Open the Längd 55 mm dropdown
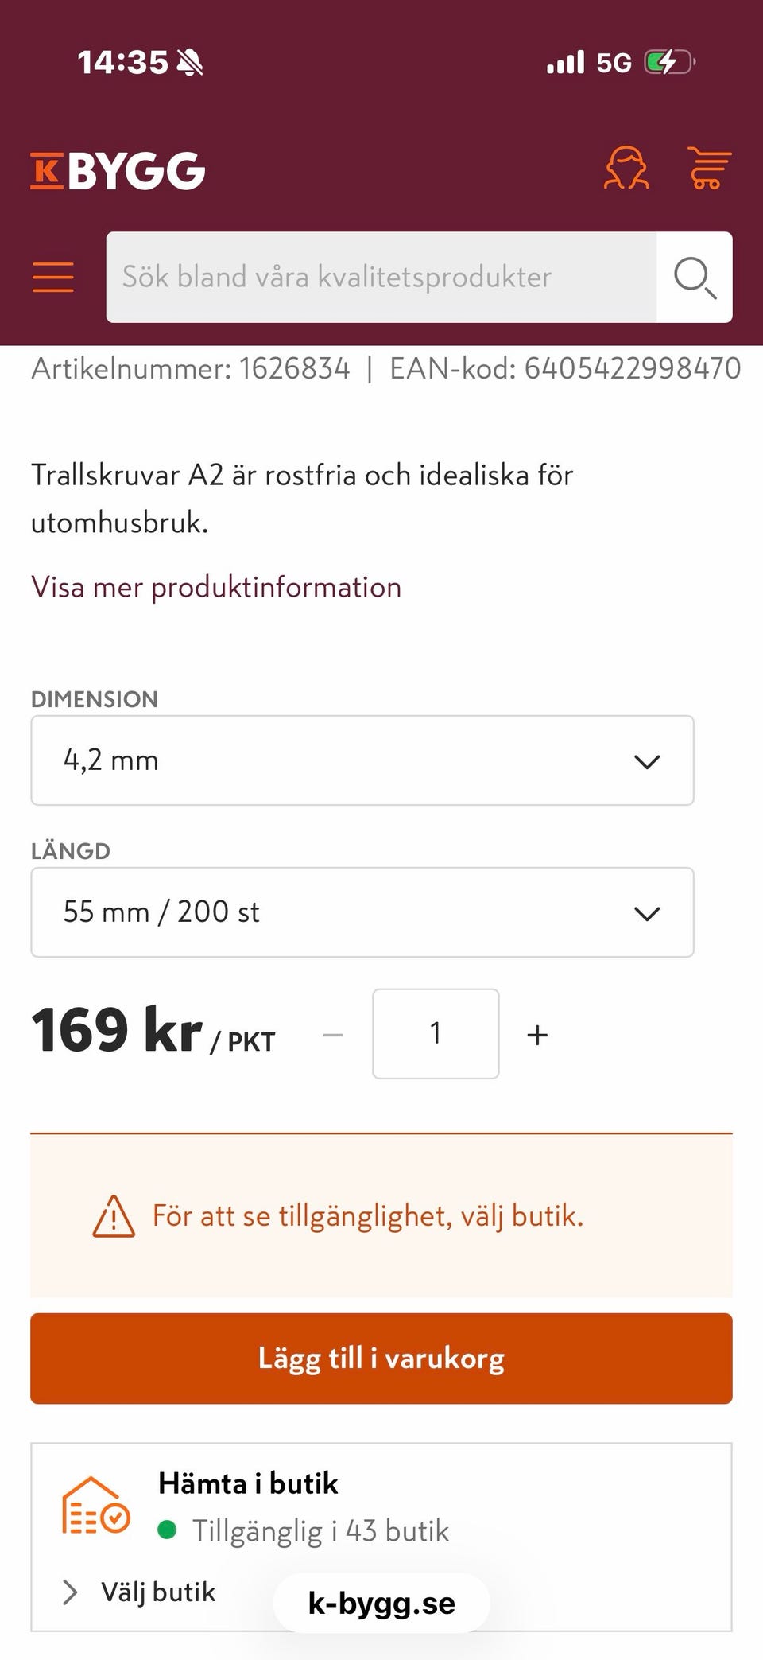The height and width of the screenshot is (1660, 763). (362, 912)
